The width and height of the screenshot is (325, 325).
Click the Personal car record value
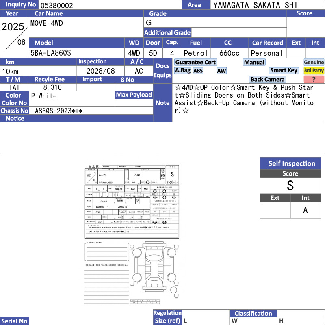[267, 53]
